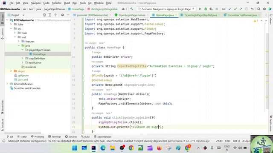The height and width of the screenshot is (153, 273).
Task: Open editor tabs more-options menu
Action: point(266,15)
